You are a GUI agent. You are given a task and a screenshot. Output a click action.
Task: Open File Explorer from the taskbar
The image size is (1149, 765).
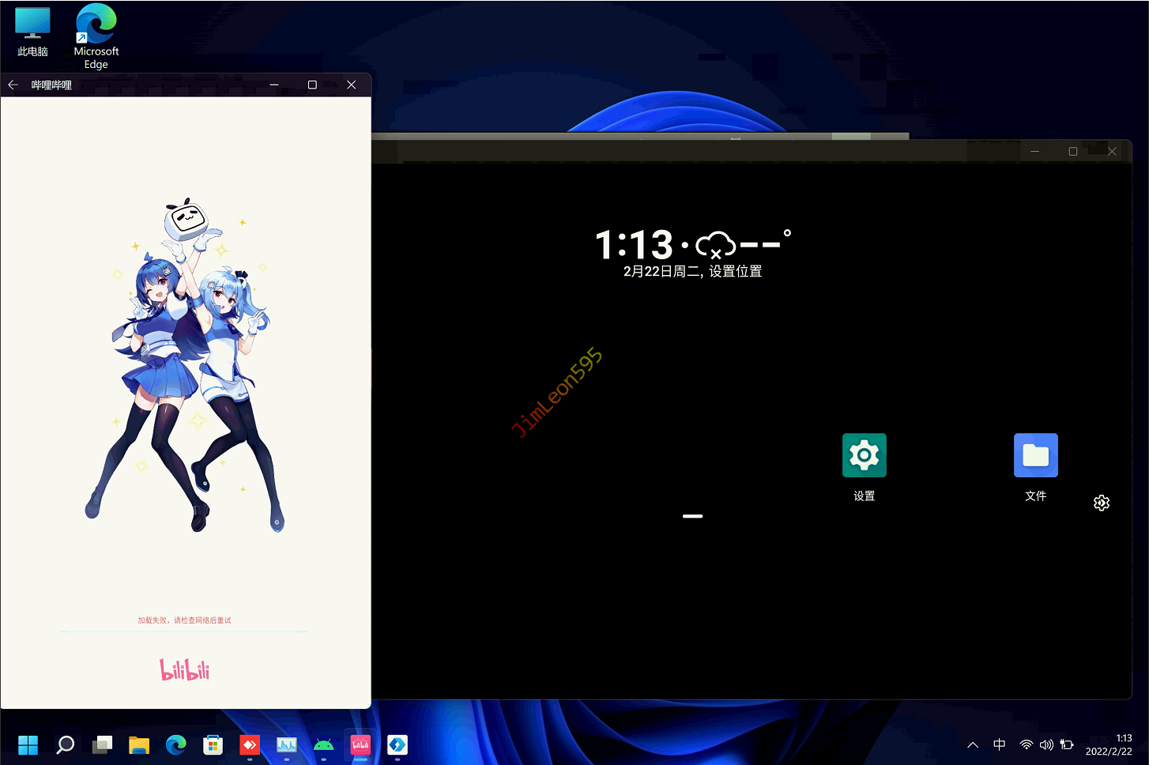click(139, 744)
